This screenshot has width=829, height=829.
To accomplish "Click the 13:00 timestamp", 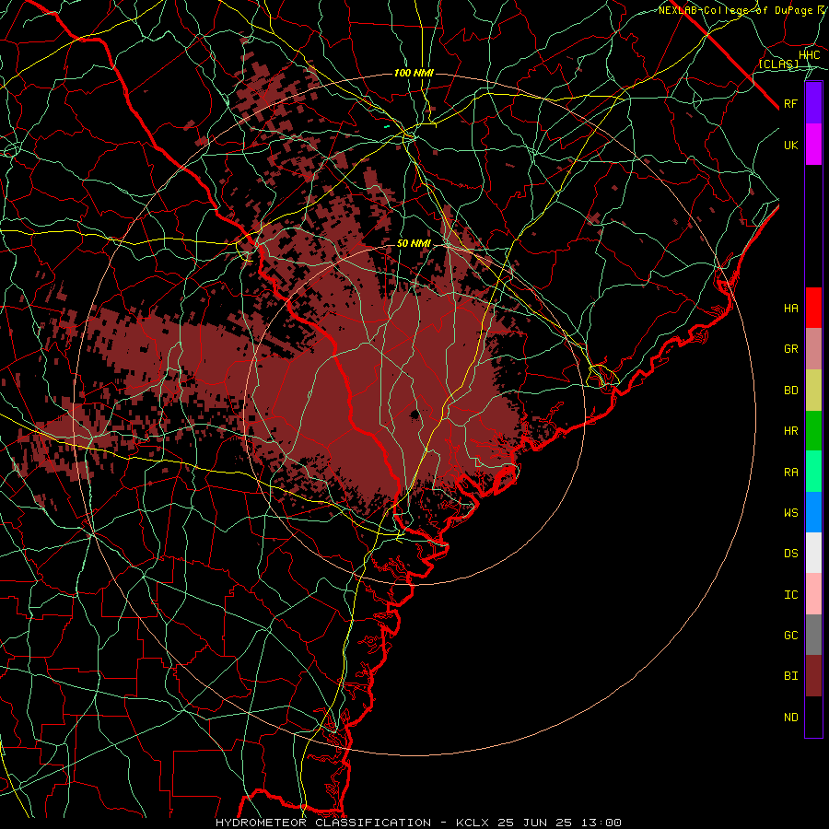I will point(601,823).
